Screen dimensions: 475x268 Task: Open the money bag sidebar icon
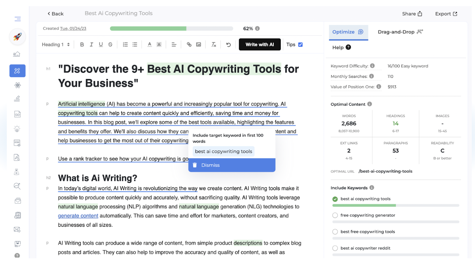pos(17,172)
